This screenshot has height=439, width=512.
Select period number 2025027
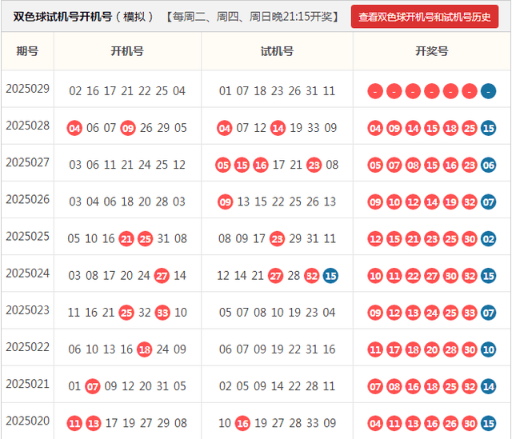(x=28, y=162)
